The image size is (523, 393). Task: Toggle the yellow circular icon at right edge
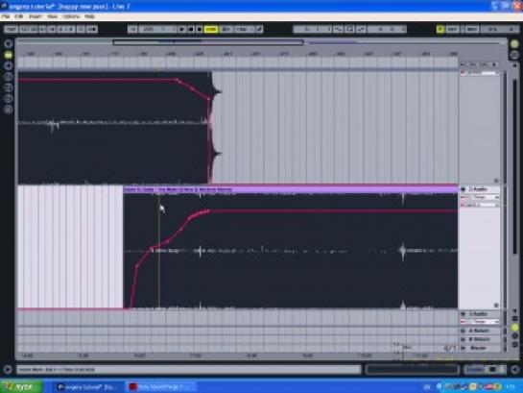point(515,328)
